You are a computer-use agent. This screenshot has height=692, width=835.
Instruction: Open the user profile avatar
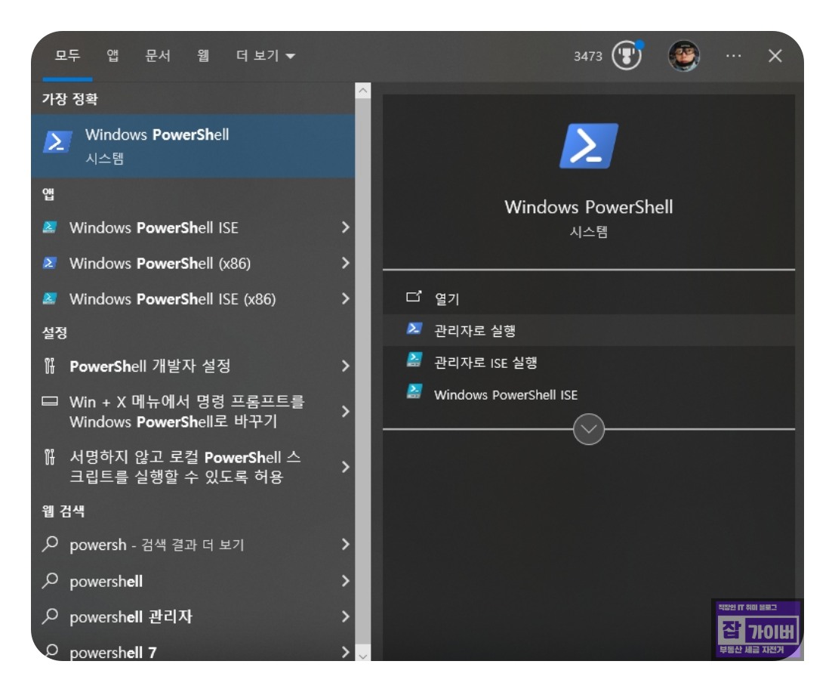684,55
